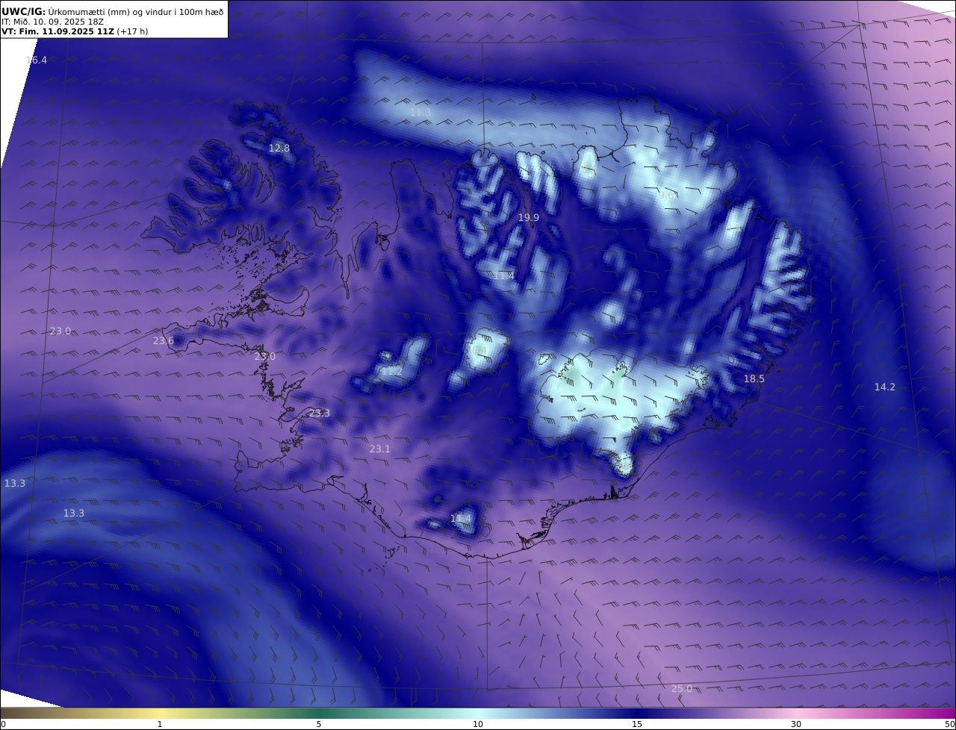956x730 pixels.
Task: Click the 23.6 value label
Action: (163, 340)
